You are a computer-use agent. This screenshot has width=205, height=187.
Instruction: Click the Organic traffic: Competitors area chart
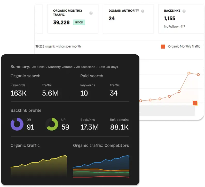pyautogui.click(x=101, y=166)
